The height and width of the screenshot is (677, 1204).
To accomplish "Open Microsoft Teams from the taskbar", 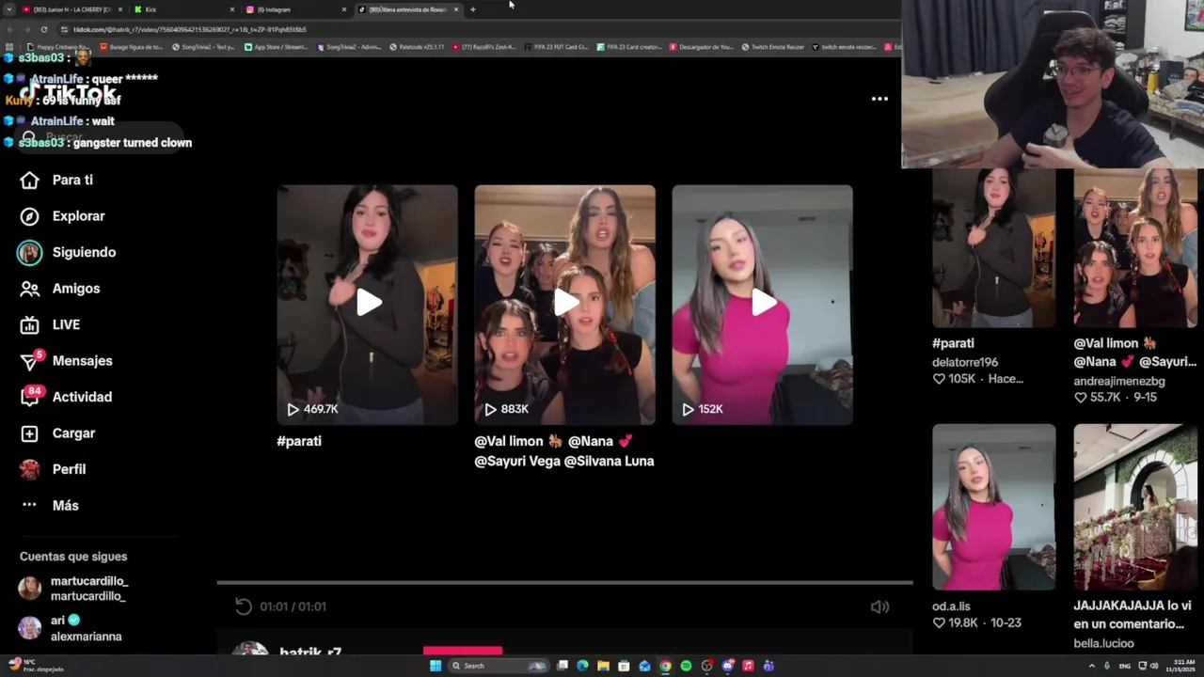I will pos(768,666).
